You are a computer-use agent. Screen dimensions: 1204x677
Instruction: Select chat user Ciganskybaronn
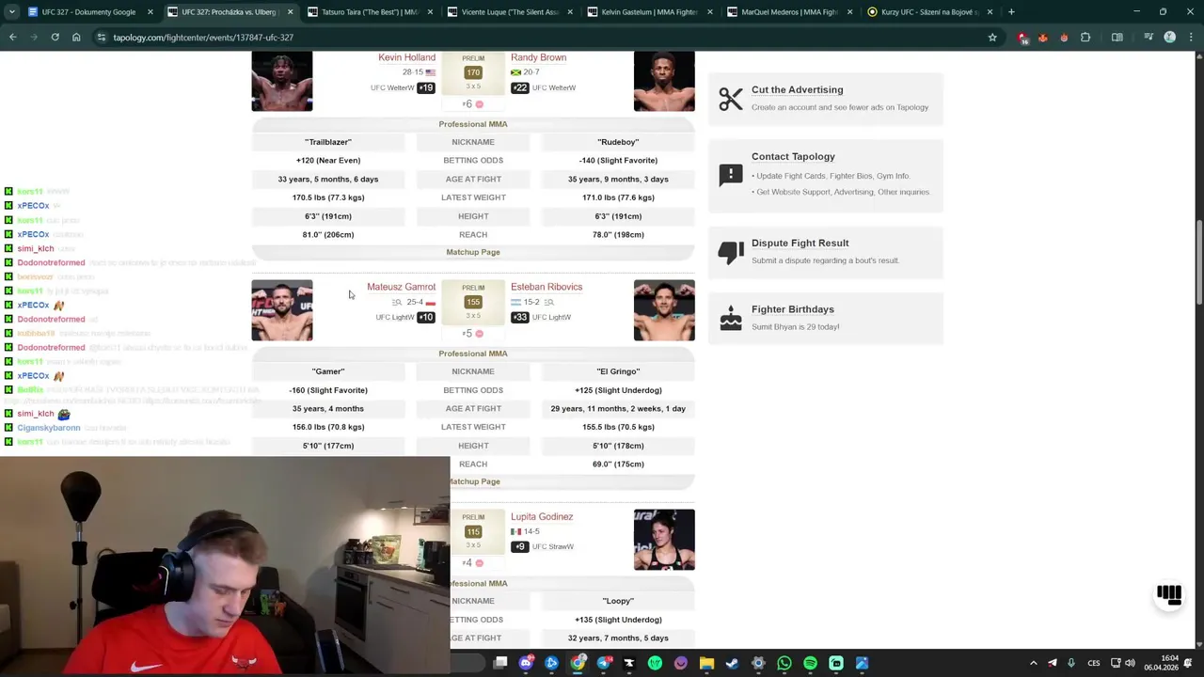pyautogui.click(x=49, y=428)
